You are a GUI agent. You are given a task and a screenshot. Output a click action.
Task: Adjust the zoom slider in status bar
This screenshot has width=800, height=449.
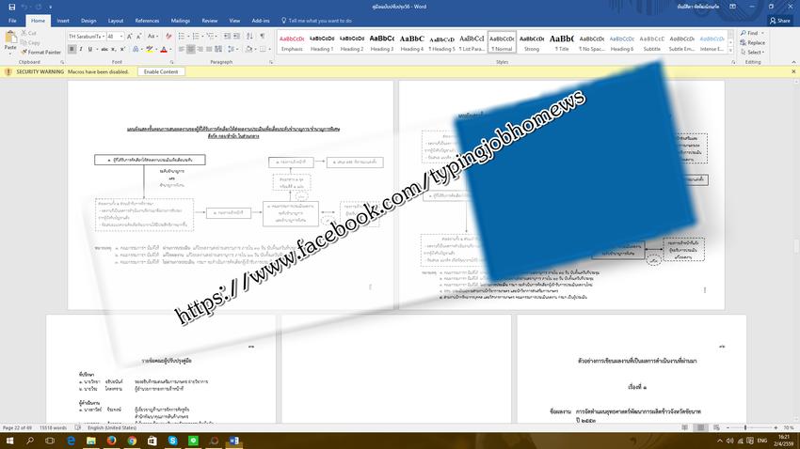[744, 427]
